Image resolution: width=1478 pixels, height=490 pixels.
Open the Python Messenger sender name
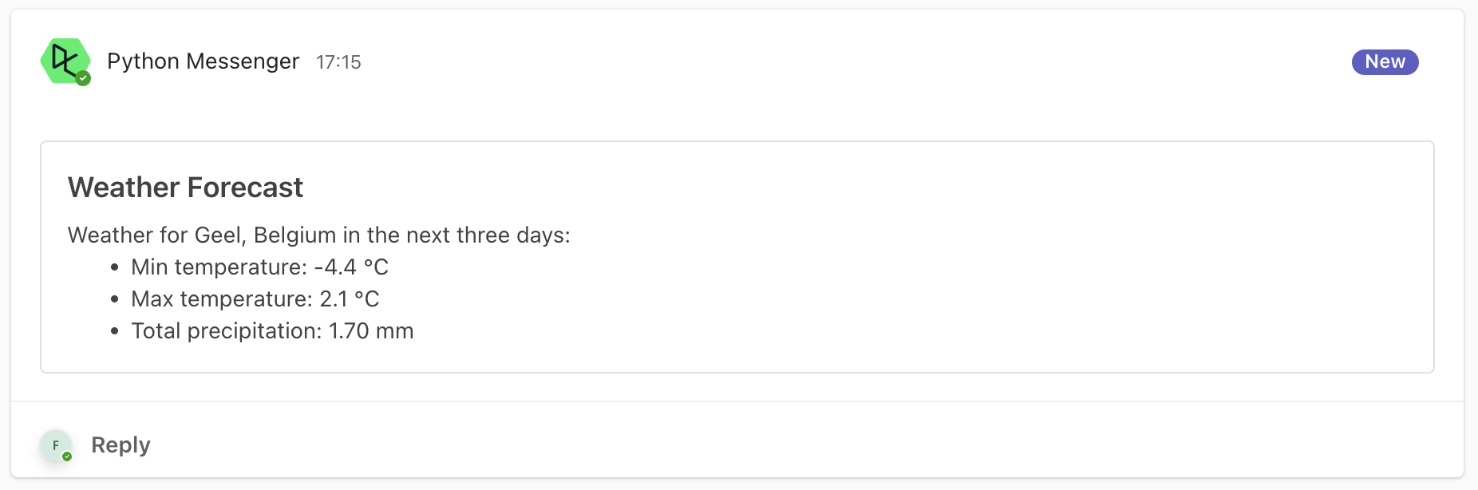(x=203, y=61)
